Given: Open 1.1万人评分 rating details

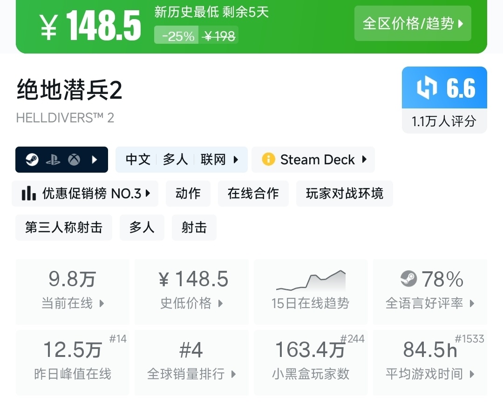Looking at the screenshot, I should click(x=444, y=121).
